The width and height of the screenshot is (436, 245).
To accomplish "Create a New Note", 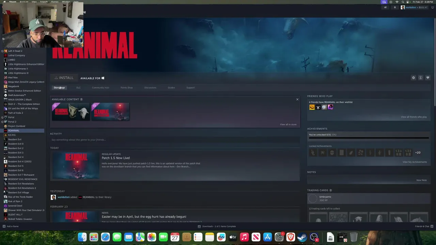I will (x=421, y=180).
